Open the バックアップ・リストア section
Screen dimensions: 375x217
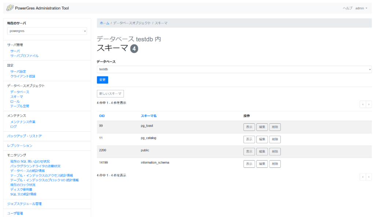(x=25, y=136)
